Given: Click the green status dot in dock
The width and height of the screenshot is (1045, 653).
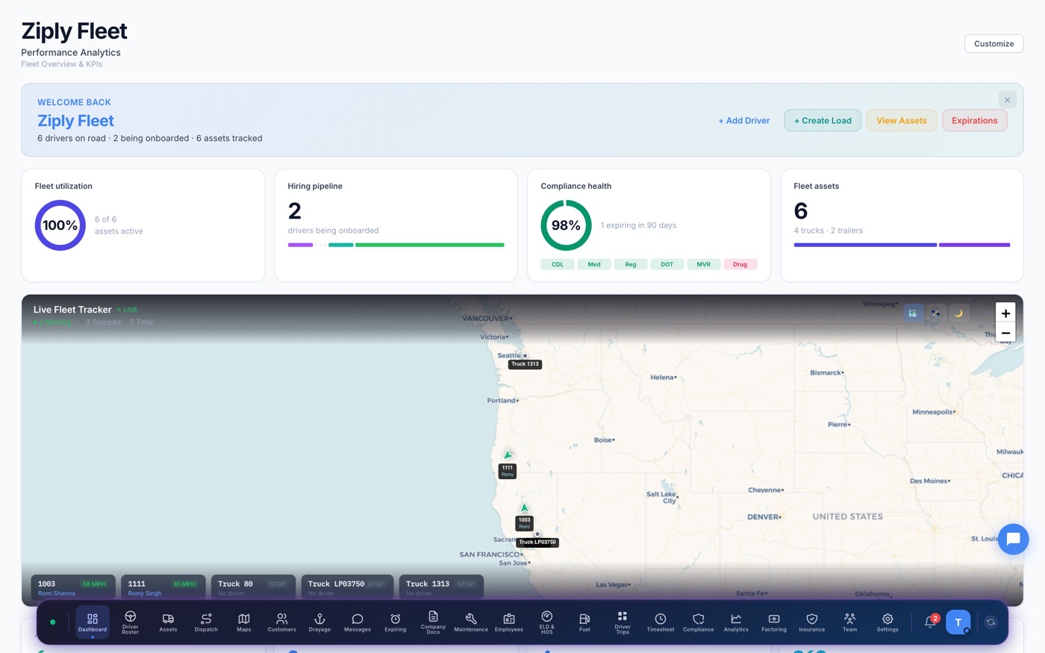Looking at the screenshot, I should click(52, 622).
